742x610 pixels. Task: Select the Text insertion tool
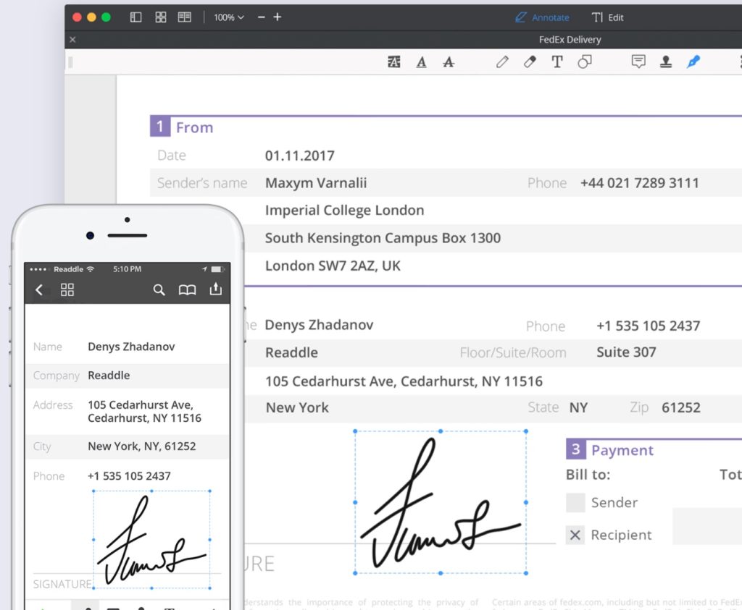coord(557,62)
